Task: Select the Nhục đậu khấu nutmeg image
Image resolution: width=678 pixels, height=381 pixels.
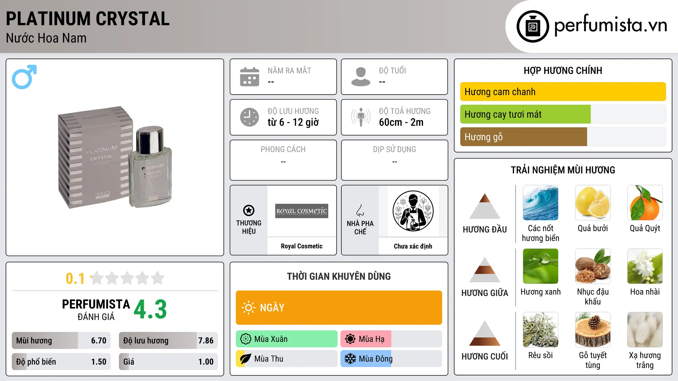Action: [x=593, y=266]
